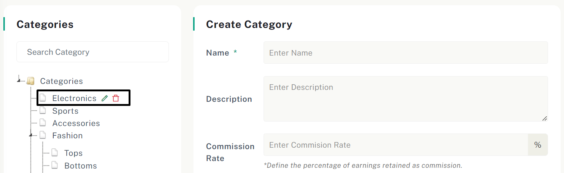Click the page icon beside Bottoms
This screenshot has width=564, height=173.
coord(55,165)
